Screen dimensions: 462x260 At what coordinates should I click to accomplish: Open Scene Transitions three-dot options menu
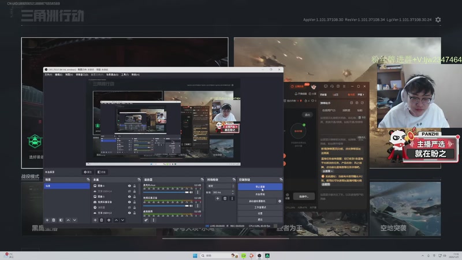pos(232,199)
